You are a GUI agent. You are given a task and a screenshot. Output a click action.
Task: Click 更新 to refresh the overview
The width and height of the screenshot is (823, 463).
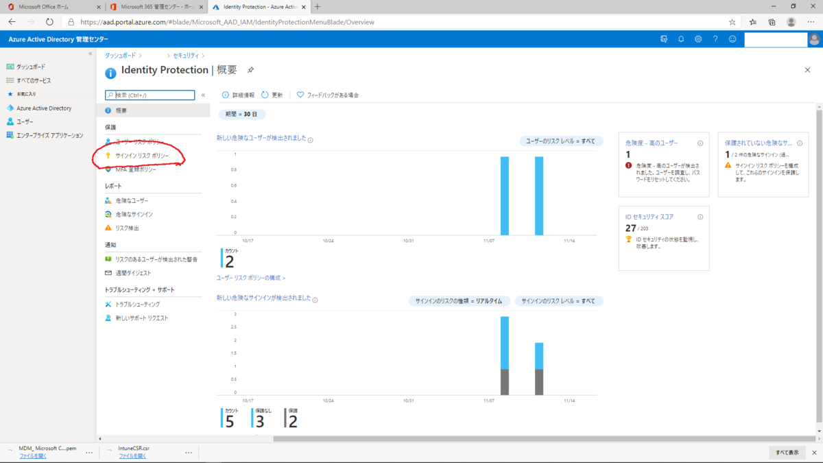coord(272,95)
